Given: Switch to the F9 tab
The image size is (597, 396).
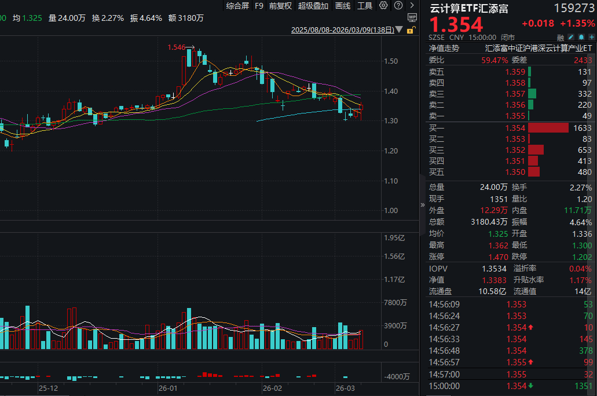Looking at the screenshot, I should (x=259, y=5).
